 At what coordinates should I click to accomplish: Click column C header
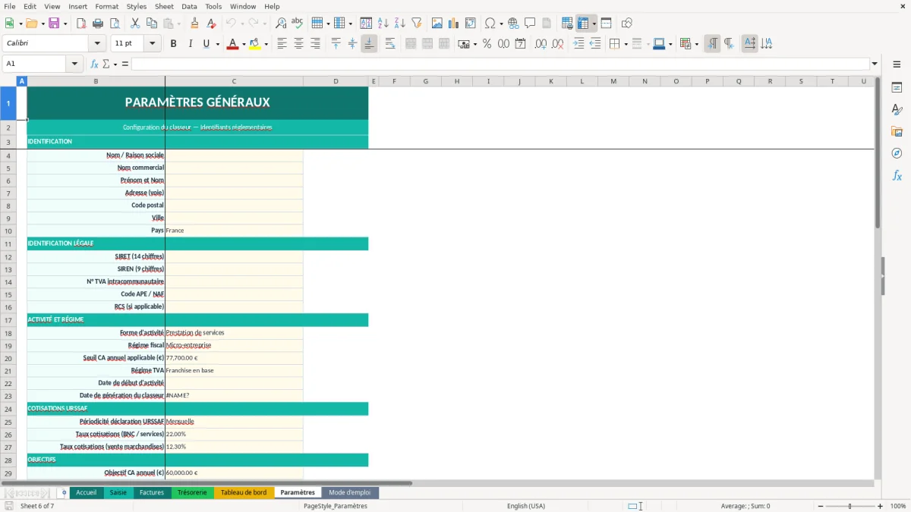[x=234, y=81]
